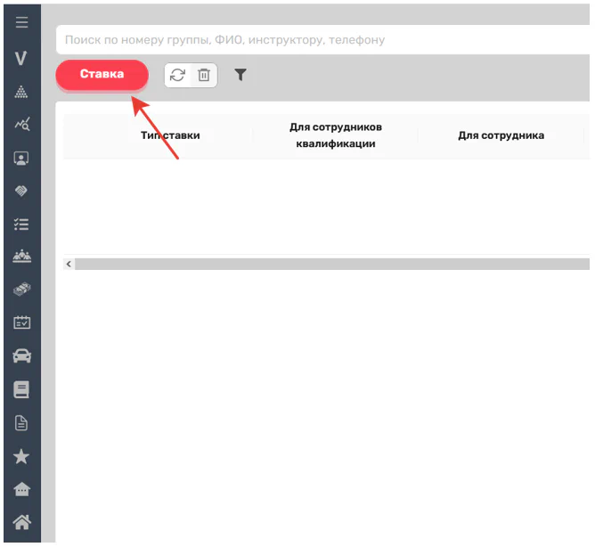Click the car icon in the sidebar
Screen dimensions: 595x547
(21, 356)
